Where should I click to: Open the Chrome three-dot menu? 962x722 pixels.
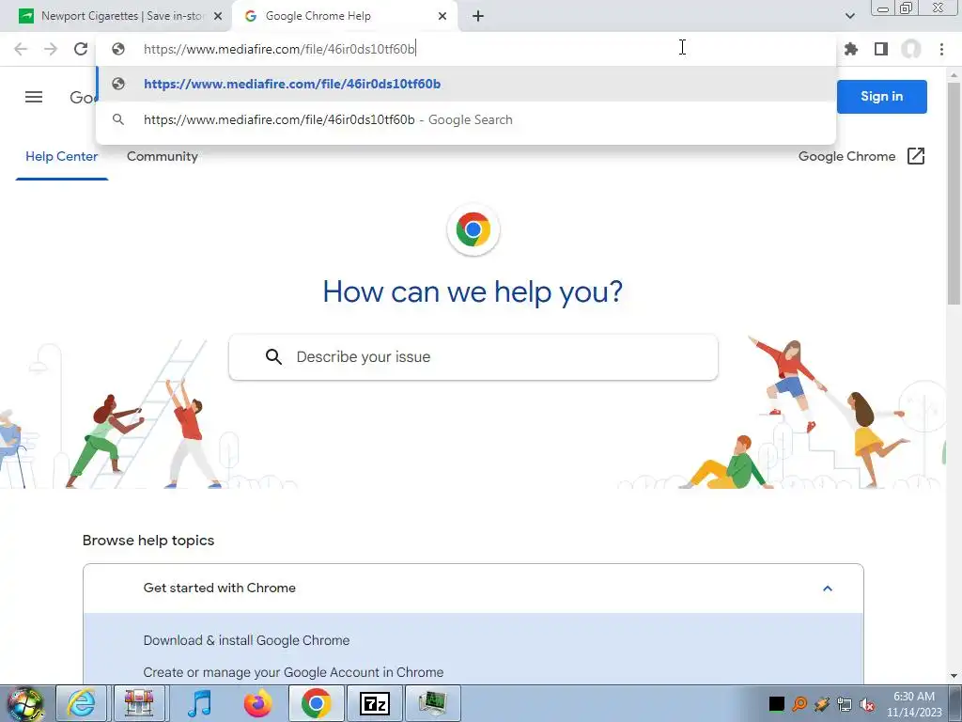[941, 49]
